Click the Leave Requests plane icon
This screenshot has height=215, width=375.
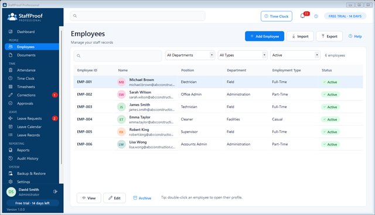[11, 118]
